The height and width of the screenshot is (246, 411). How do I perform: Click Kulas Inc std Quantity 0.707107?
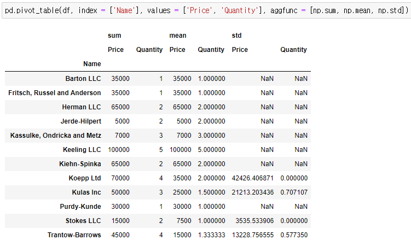tap(294, 192)
